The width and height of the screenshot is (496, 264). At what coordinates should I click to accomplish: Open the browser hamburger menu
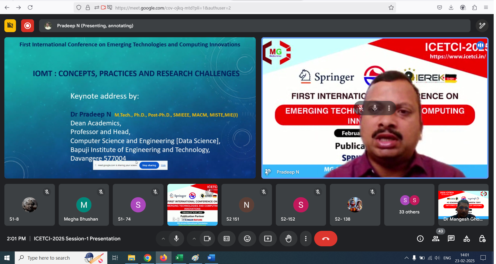tap(486, 7)
